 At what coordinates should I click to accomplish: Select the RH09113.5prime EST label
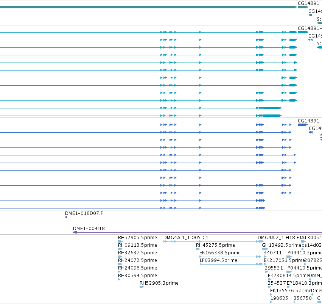137,245
